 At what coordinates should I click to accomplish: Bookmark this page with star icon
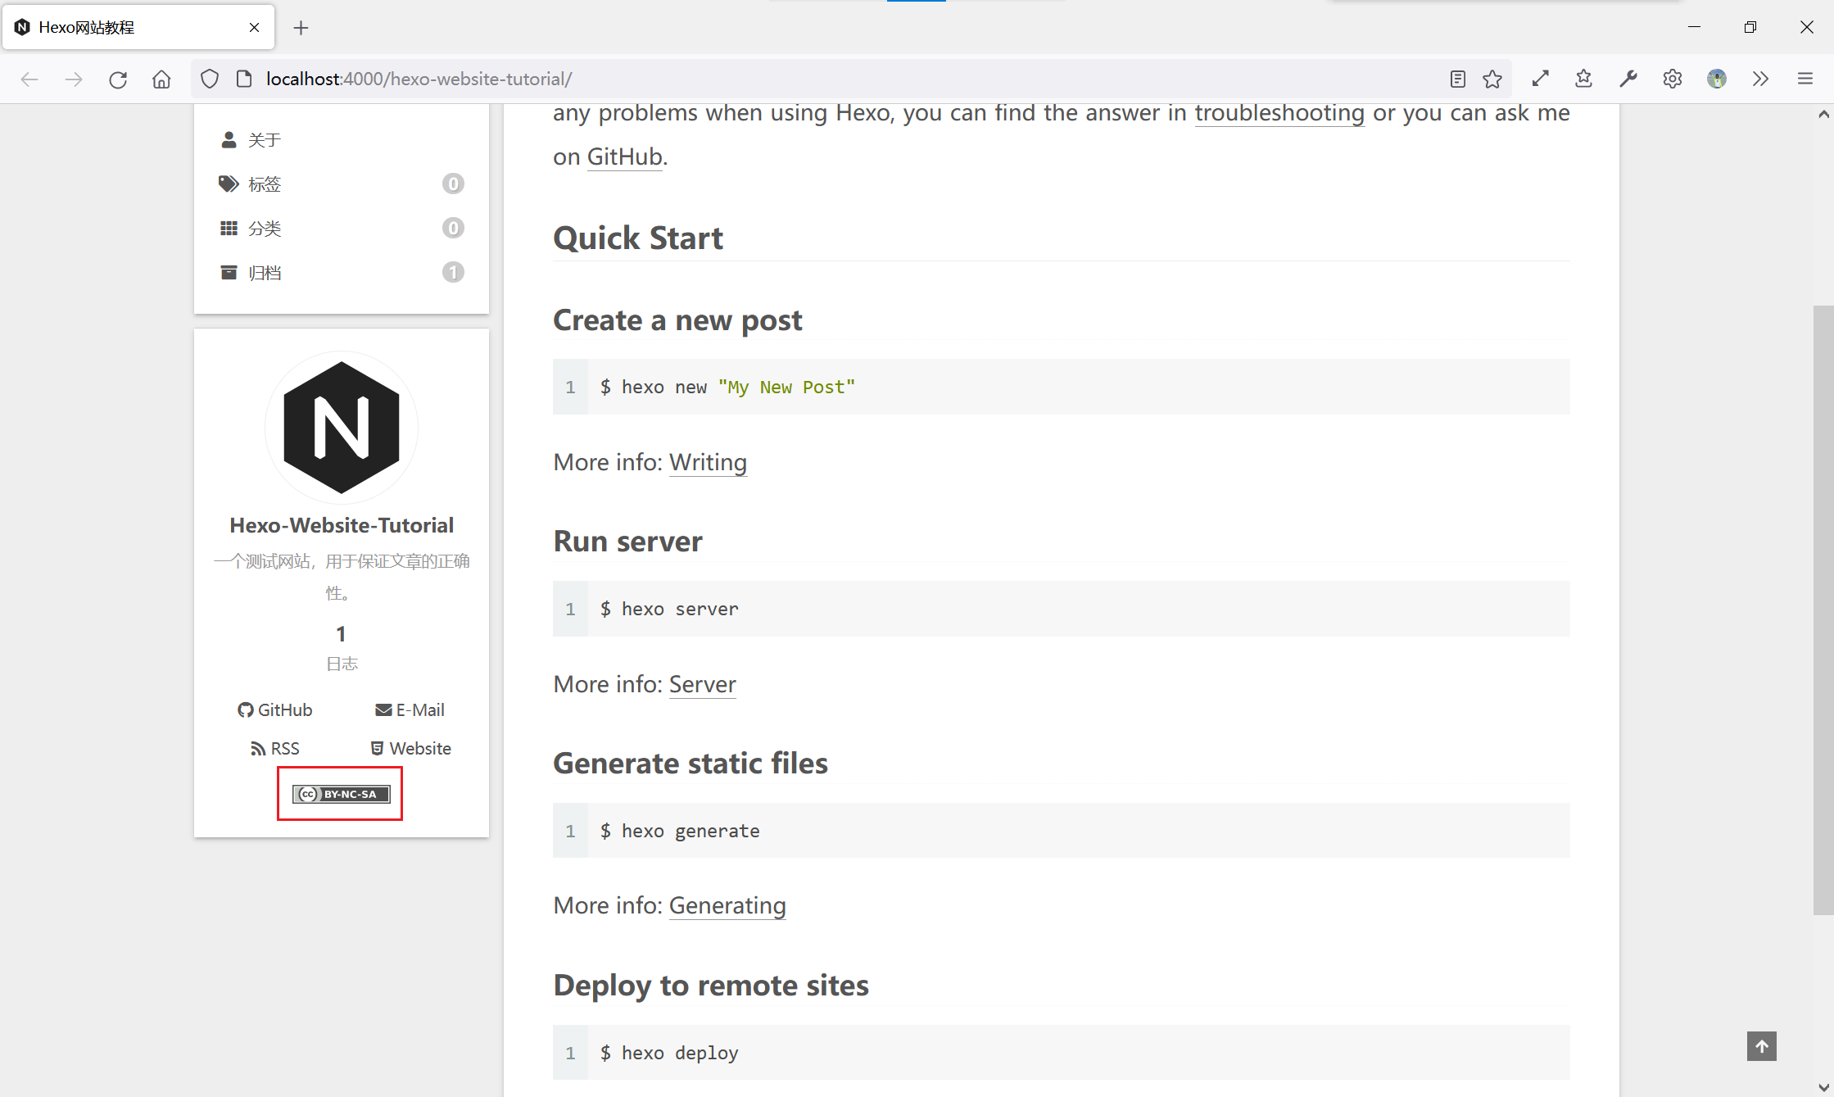[x=1492, y=79]
